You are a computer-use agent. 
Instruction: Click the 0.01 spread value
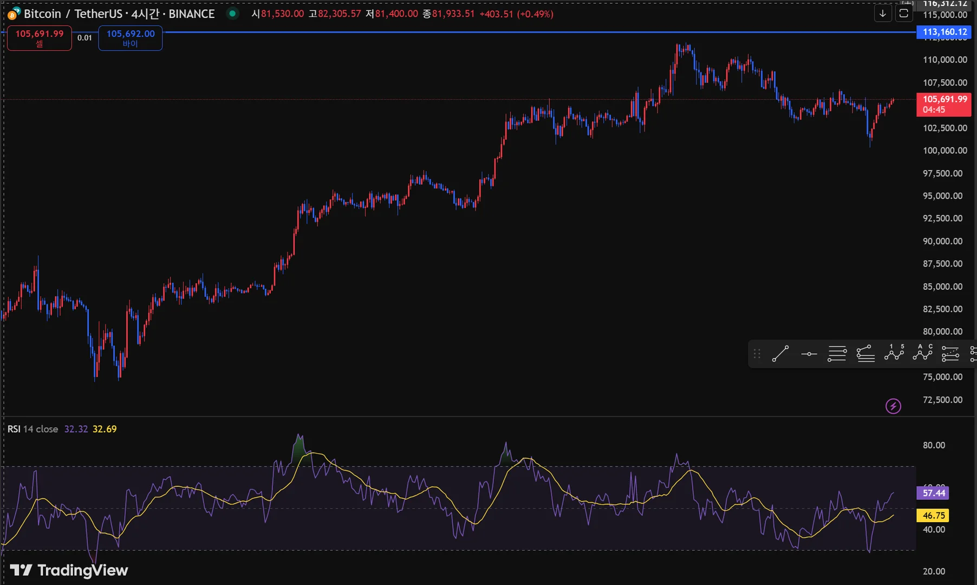pos(84,38)
